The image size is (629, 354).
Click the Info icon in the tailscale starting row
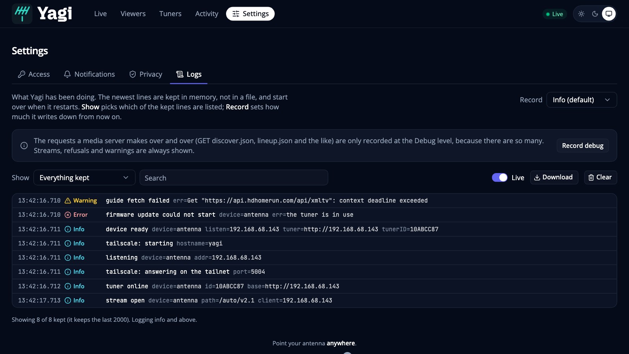coord(68,243)
